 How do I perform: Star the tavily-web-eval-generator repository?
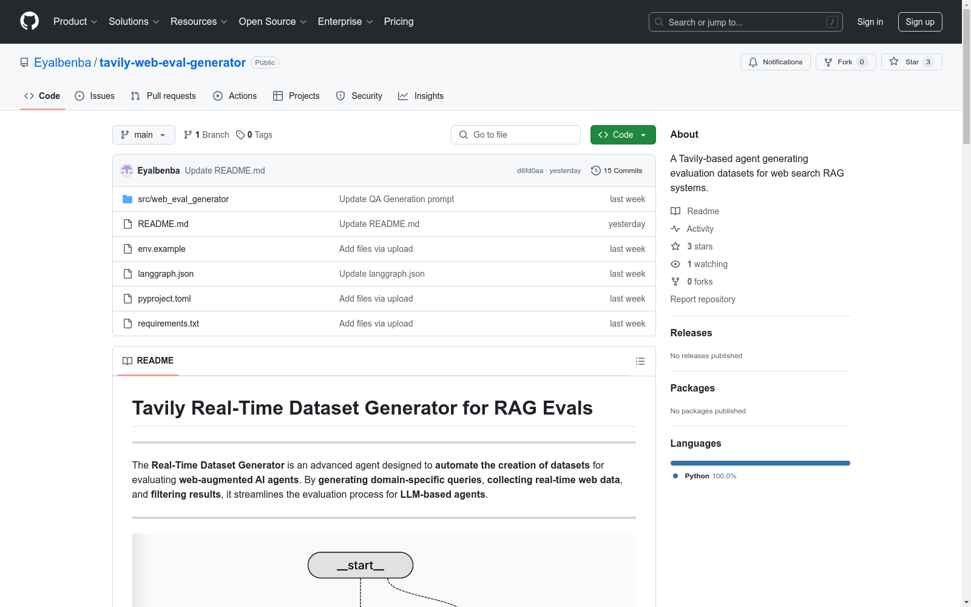(x=910, y=61)
